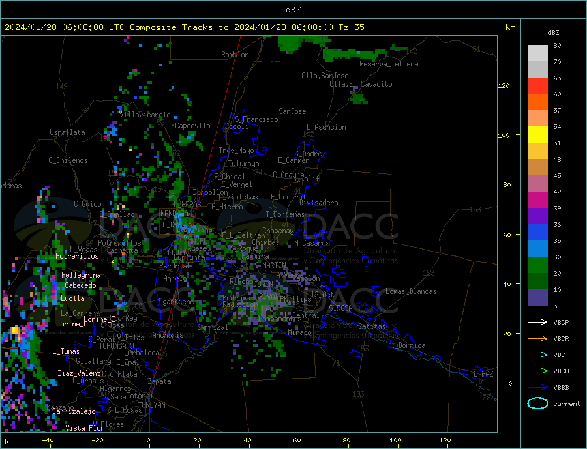Click the 'Lomas_Blancas' map label
This screenshot has width=587, height=449.
pyautogui.click(x=411, y=291)
